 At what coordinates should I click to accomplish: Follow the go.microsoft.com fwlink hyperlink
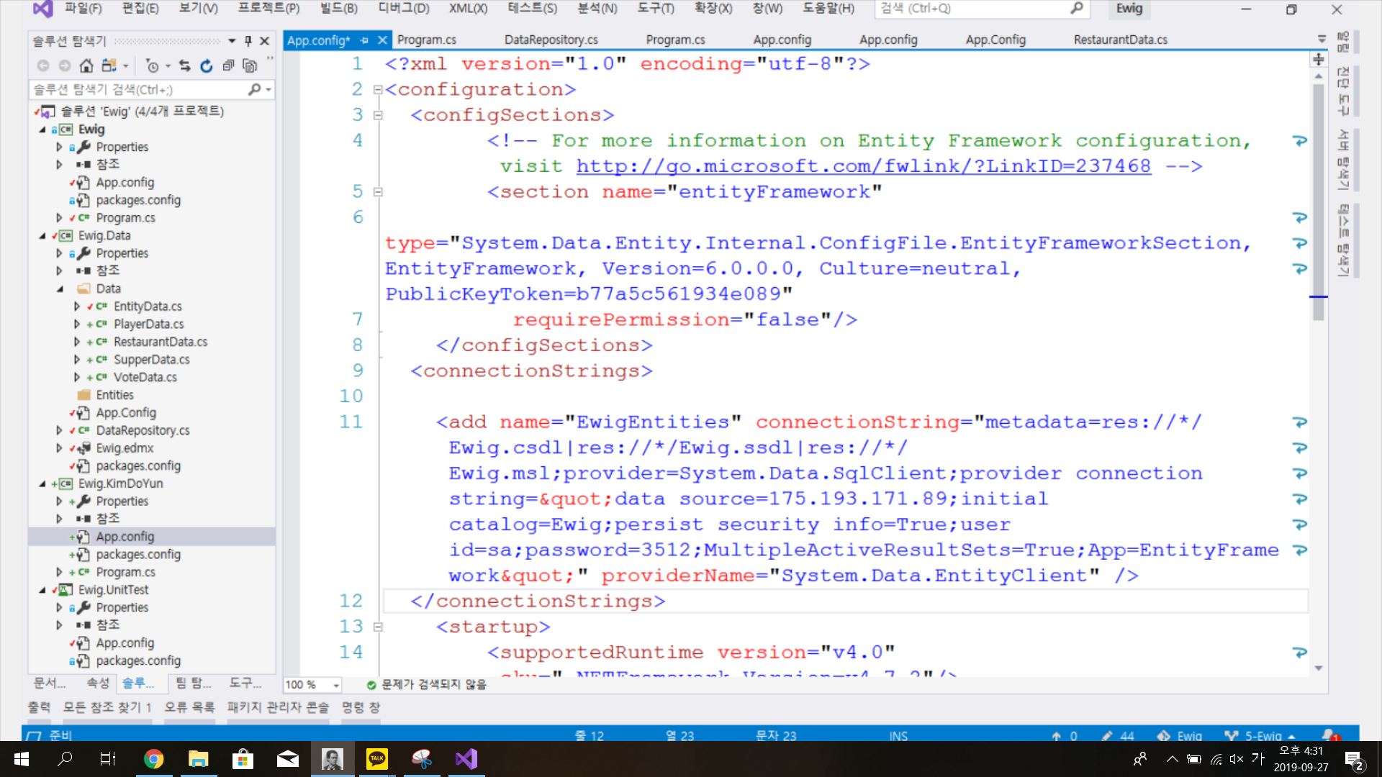pyautogui.click(x=863, y=166)
